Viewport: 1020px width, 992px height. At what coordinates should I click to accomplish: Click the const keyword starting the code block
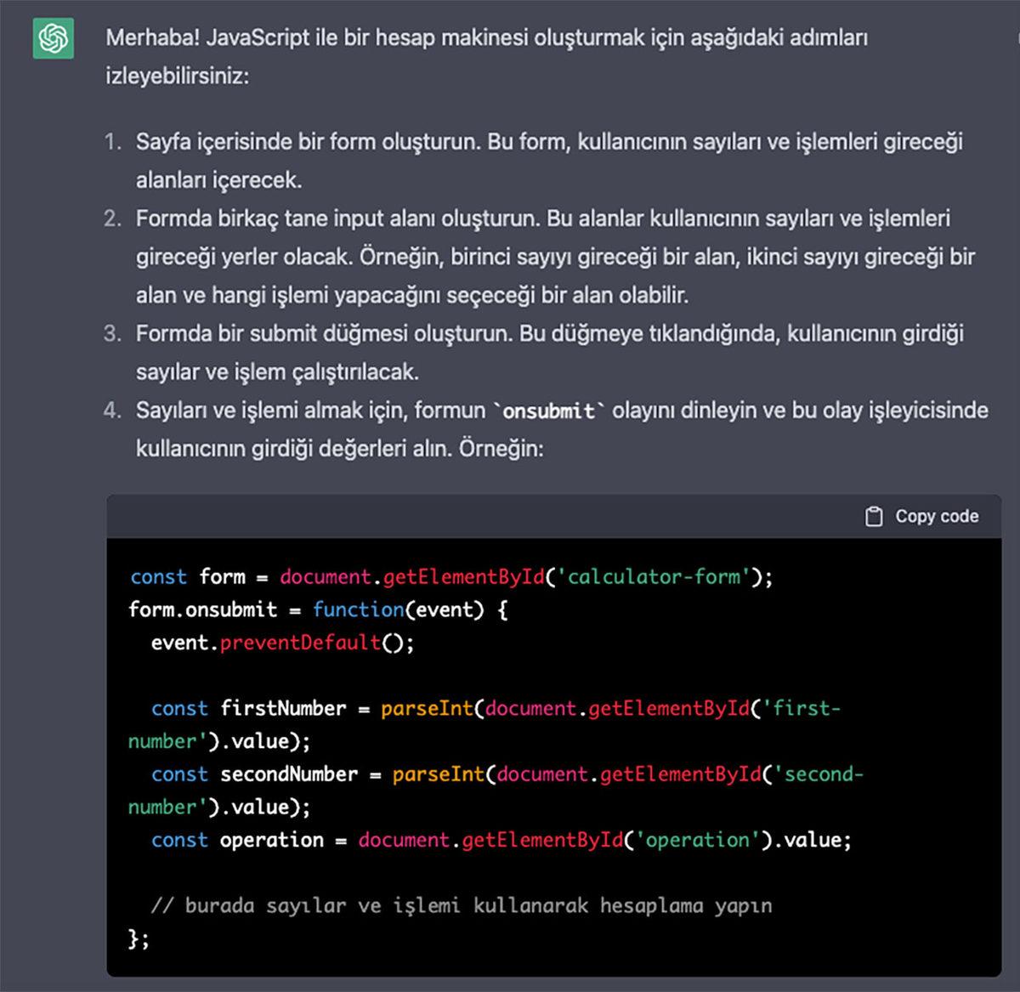point(158,576)
